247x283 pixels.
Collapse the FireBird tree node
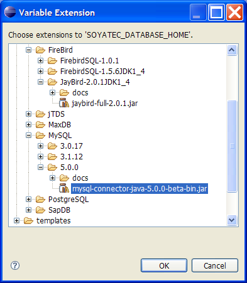click(x=28, y=50)
